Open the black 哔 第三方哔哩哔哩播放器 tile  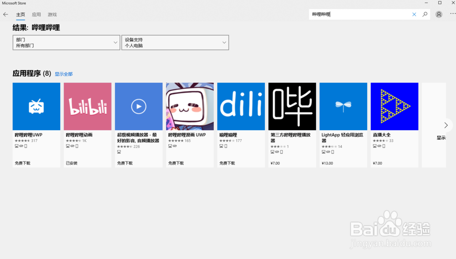[x=292, y=106]
